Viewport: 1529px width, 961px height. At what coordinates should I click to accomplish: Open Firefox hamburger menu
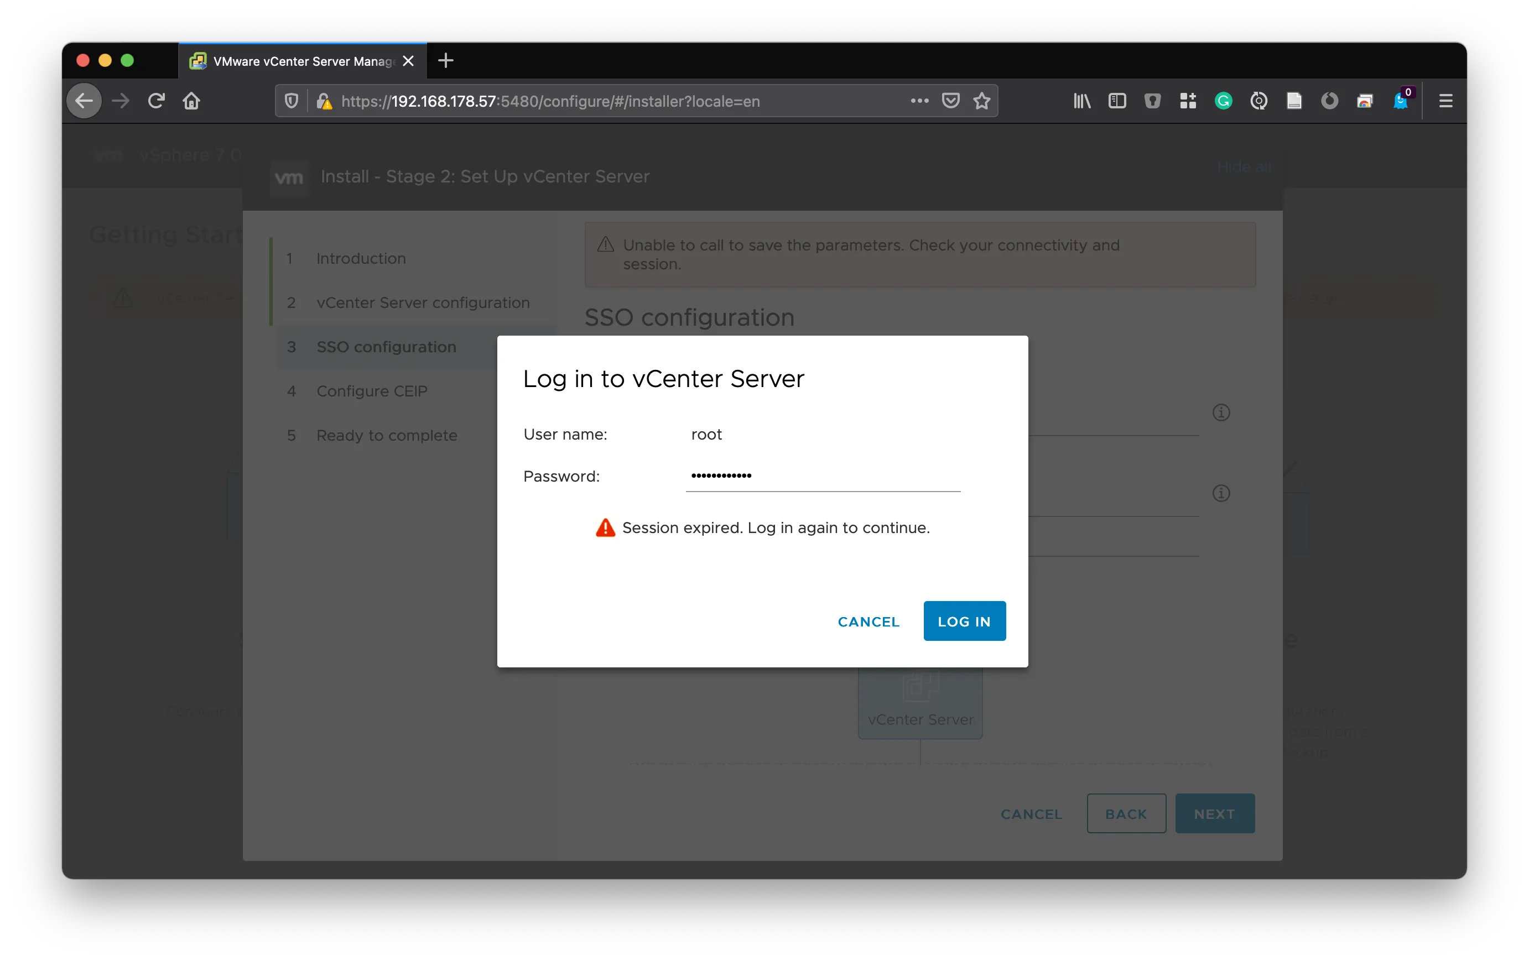pyautogui.click(x=1445, y=101)
